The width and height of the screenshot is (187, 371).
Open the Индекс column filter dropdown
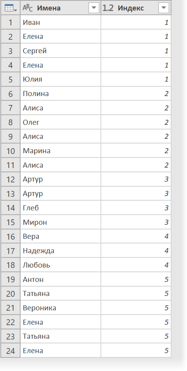click(164, 8)
